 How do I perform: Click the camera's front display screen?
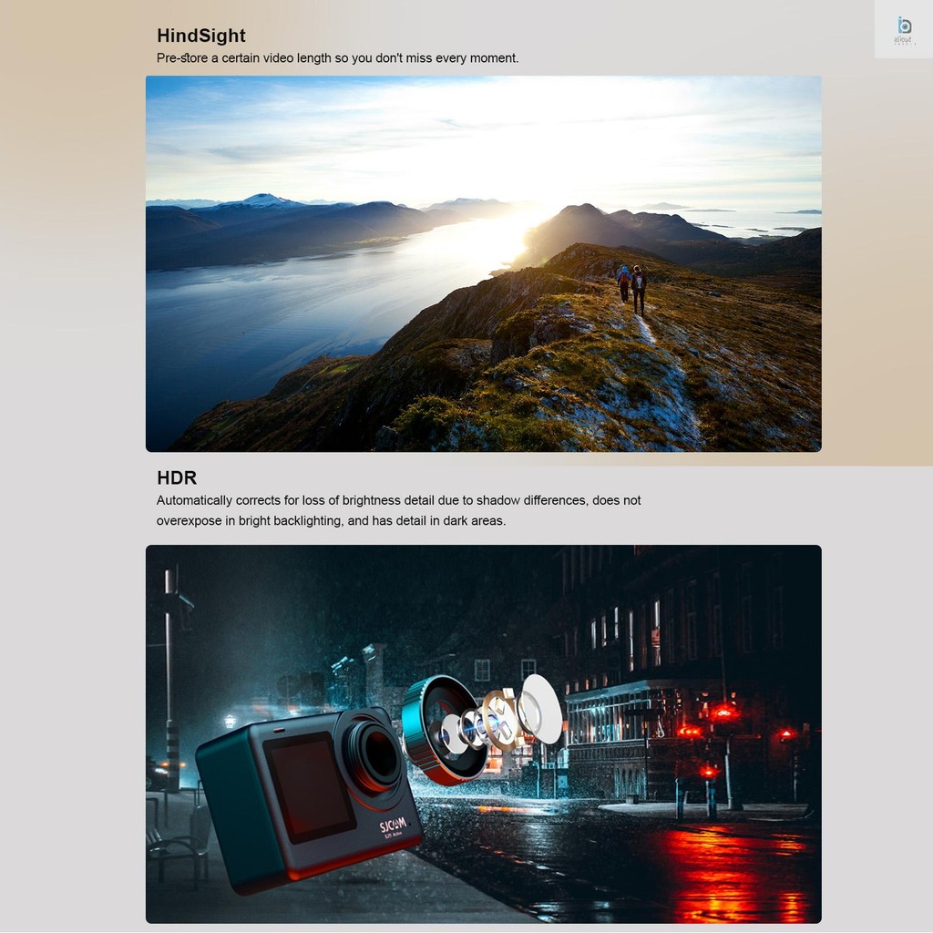[308, 785]
